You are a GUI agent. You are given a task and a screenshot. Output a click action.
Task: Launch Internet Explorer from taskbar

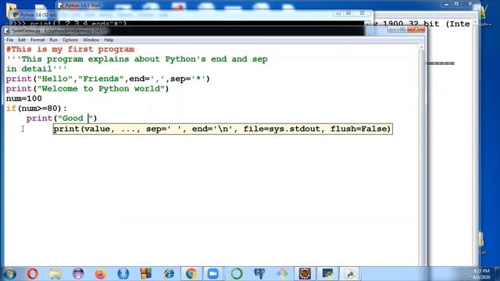pyautogui.click(x=169, y=274)
